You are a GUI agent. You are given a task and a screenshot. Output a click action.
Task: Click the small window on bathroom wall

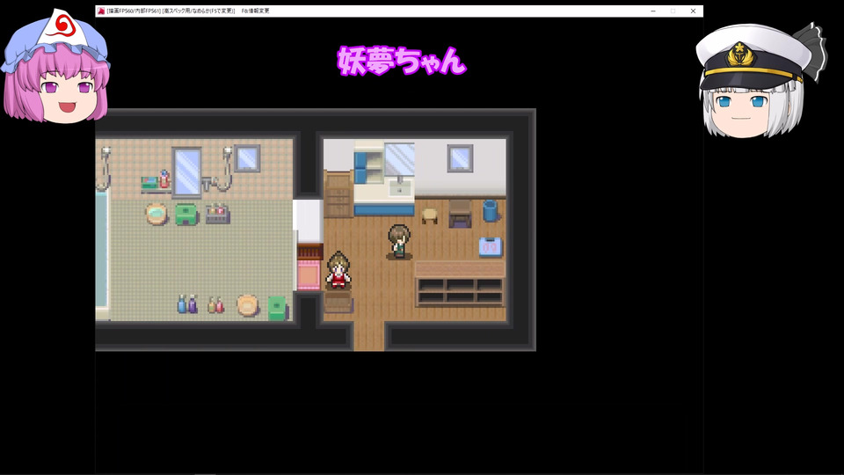click(x=248, y=158)
